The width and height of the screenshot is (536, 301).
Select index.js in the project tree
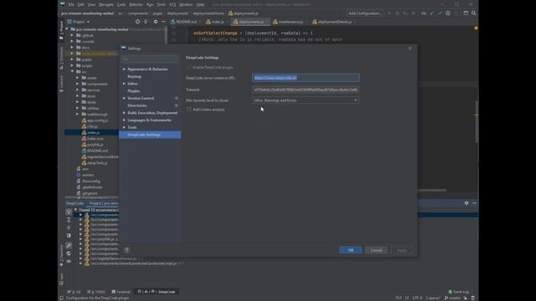click(91, 132)
